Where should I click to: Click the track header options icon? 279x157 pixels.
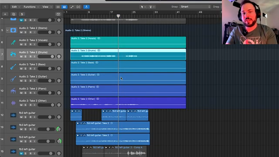point(58,14)
